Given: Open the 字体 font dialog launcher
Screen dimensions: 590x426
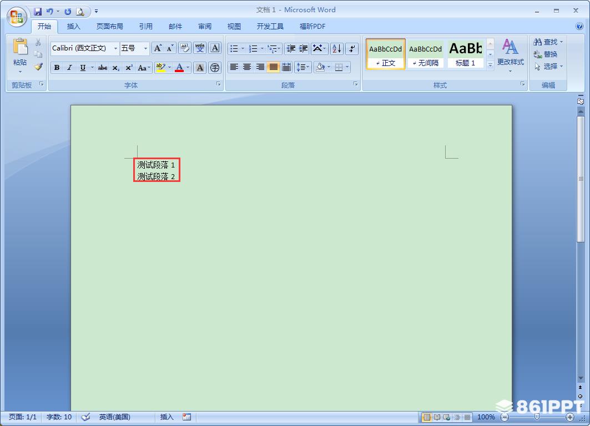Looking at the screenshot, I should pos(219,84).
